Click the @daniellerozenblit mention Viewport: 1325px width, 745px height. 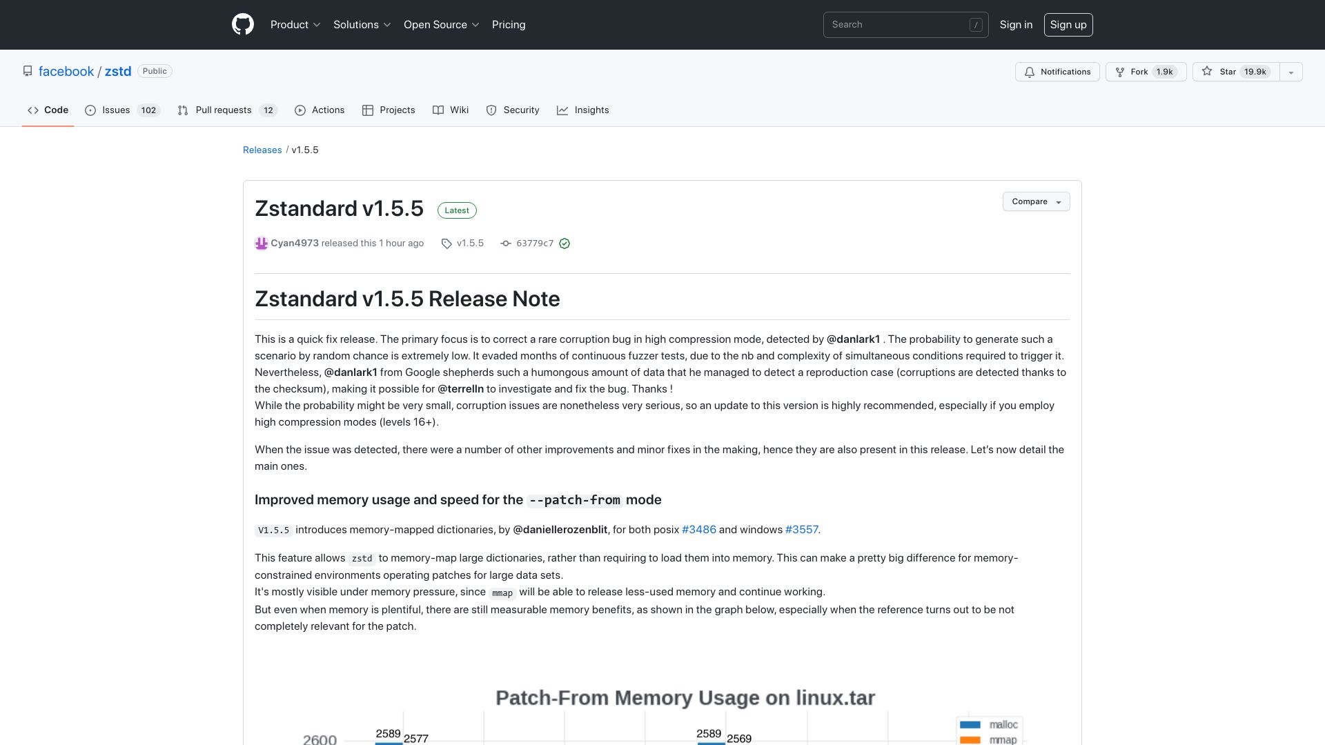coord(560,530)
